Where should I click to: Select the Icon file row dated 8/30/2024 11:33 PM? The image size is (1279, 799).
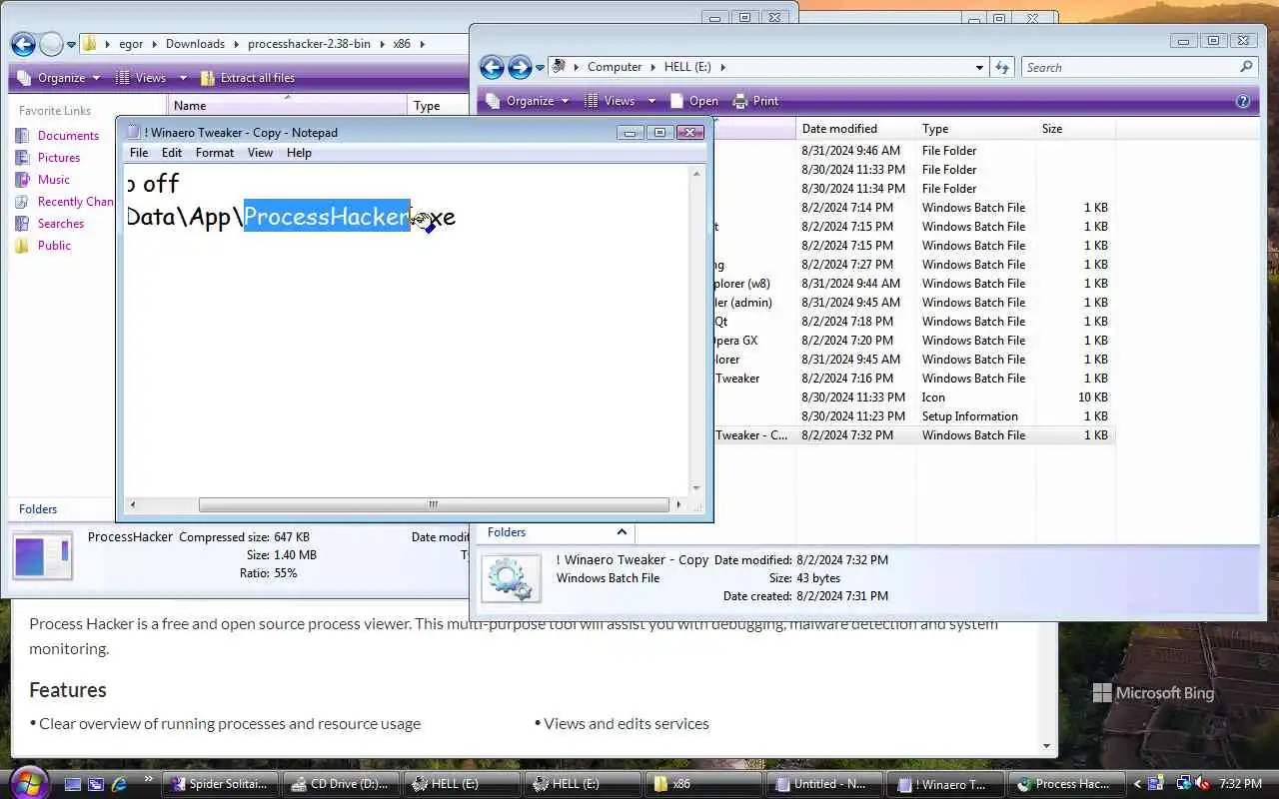tap(914, 398)
